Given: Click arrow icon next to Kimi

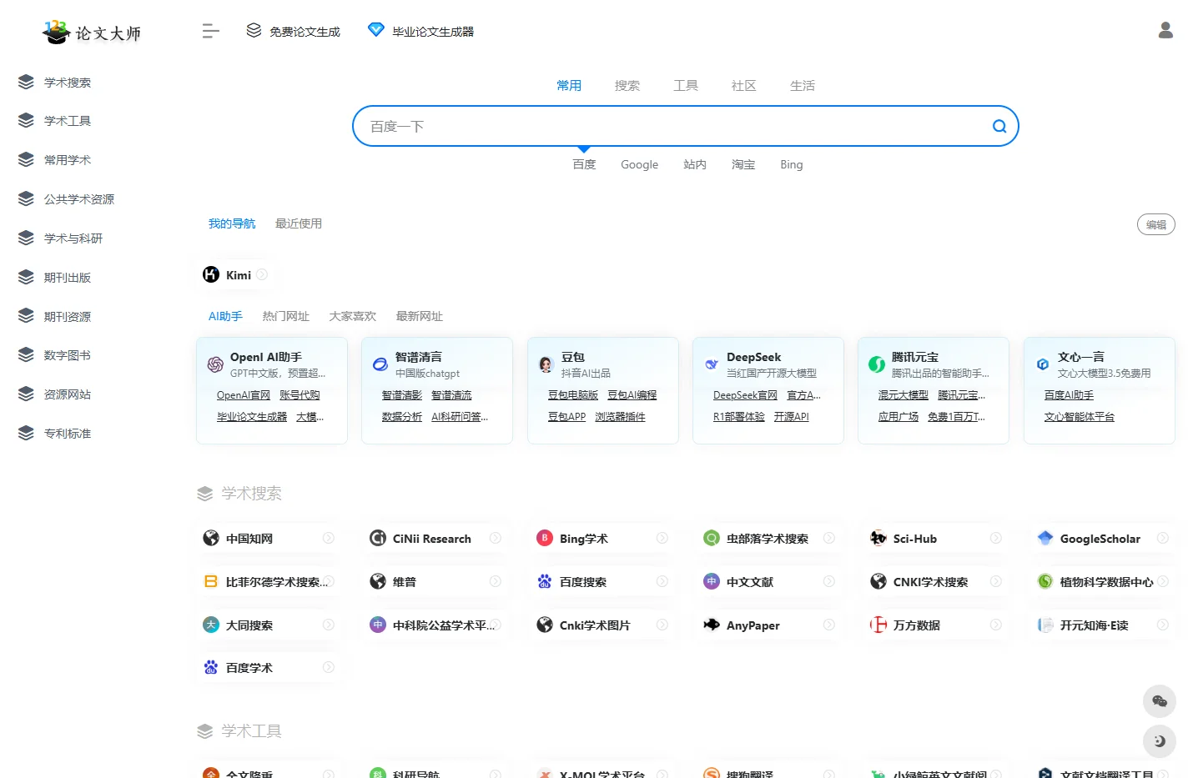Looking at the screenshot, I should pyautogui.click(x=262, y=274).
